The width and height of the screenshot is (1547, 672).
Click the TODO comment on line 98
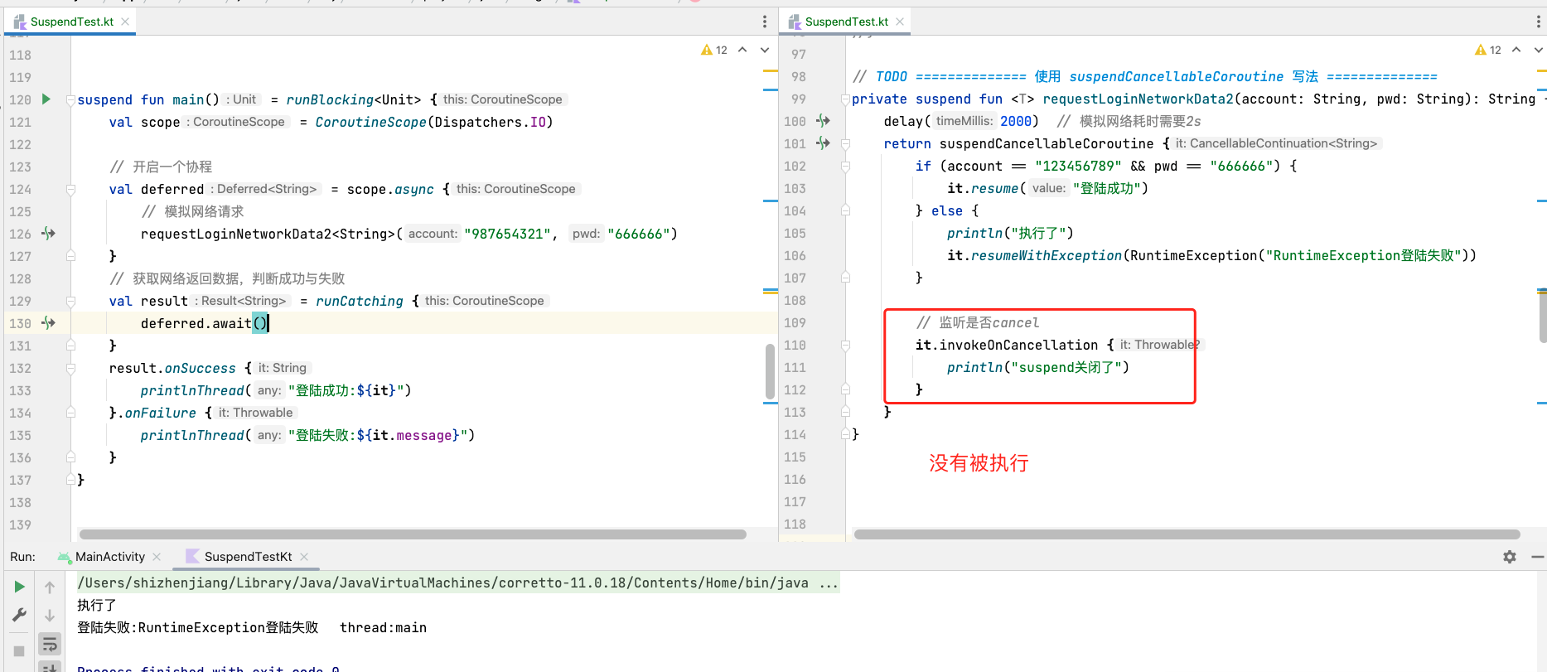[1144, 76]
